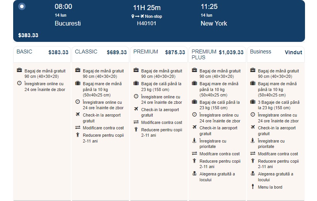This screenshot has width=317, height=201.
Task: Click the briefcase icon in BASIC column
Action: pyautogui.click(x=19, y=70)
